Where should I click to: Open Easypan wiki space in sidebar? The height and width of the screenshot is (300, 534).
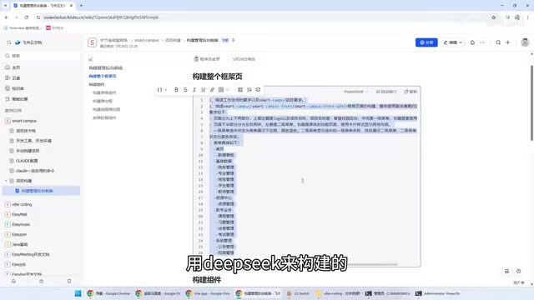click(19, 235)
